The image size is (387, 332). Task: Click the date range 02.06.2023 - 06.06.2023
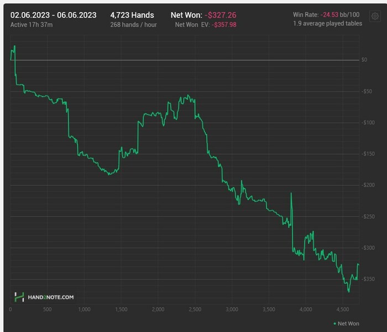tap(53, 15)
